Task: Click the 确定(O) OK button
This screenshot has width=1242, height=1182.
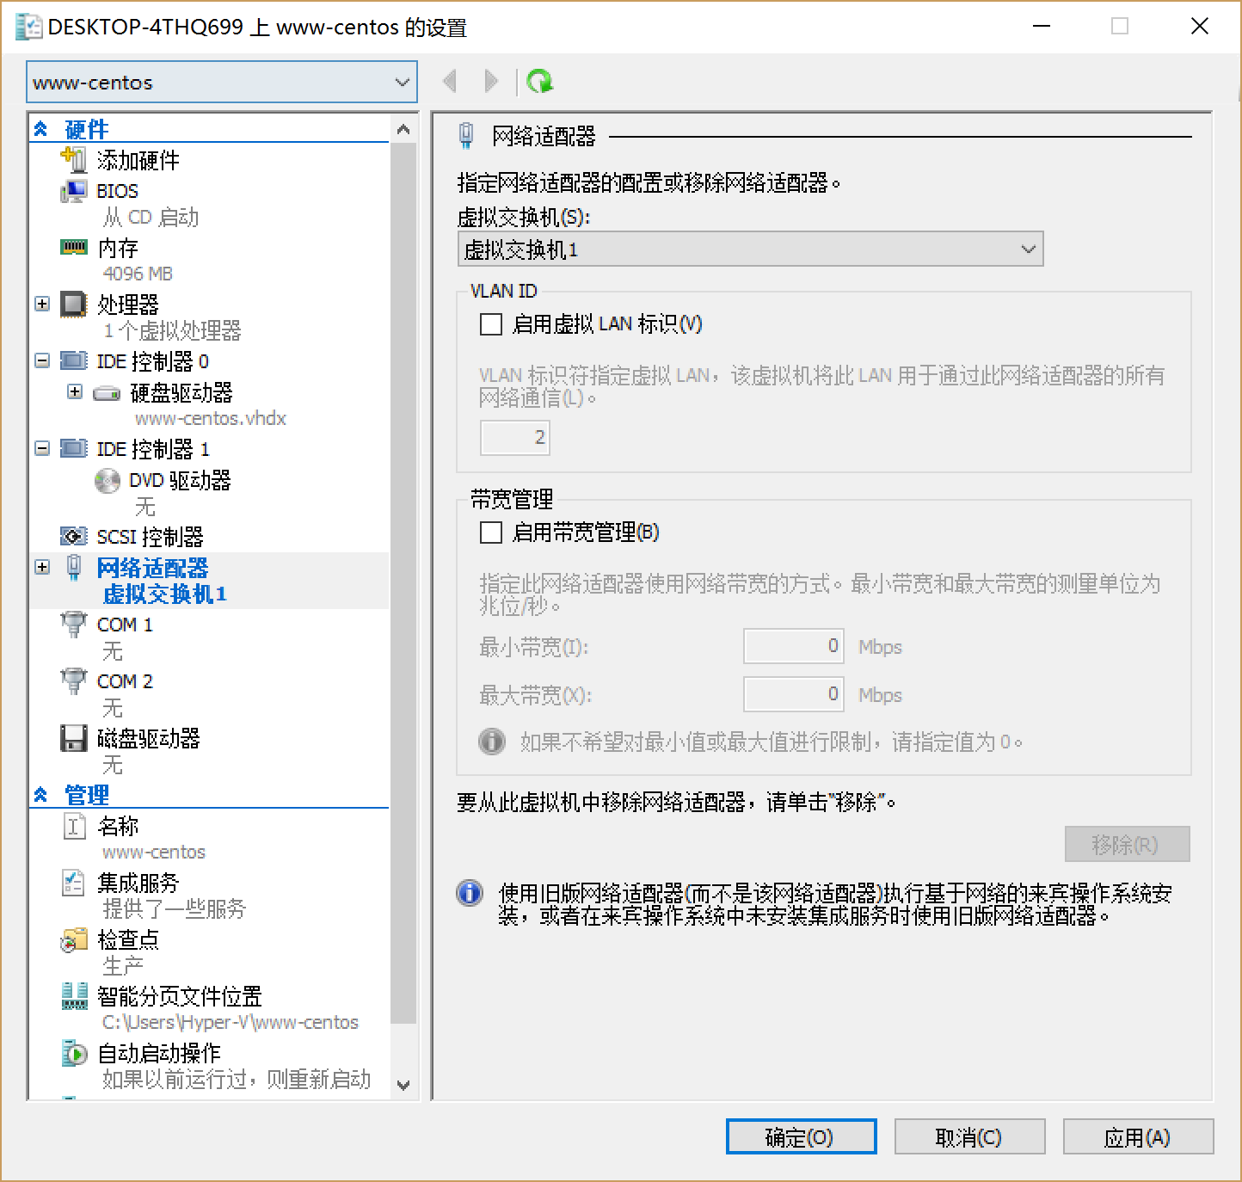Action: pyautogui.click(x=801, y=1137)
